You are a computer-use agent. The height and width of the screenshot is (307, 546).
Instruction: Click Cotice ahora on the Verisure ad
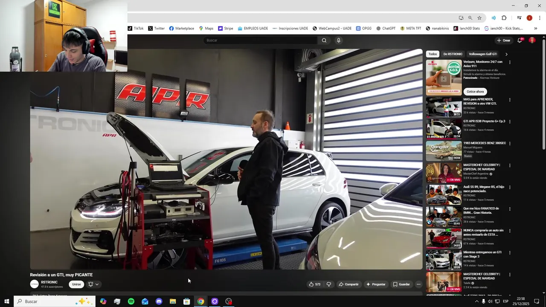coord(475,92)
